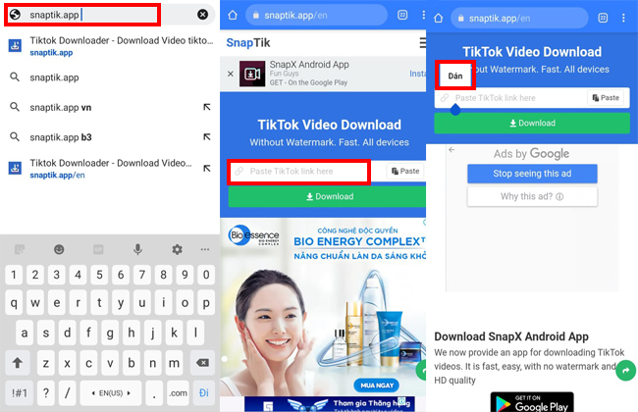Tap the green Download button in right screen
The width and height of the screenshot is (638, 412).
click(532, 123)
